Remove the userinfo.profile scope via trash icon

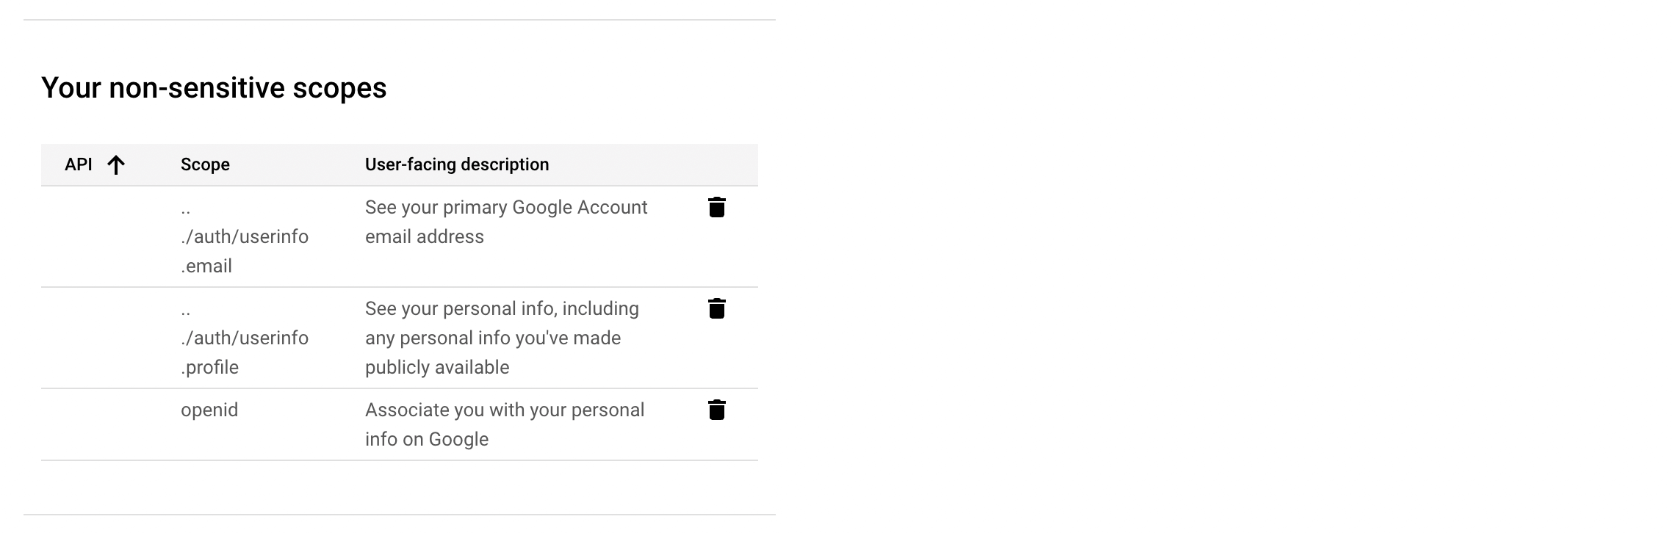716,309
